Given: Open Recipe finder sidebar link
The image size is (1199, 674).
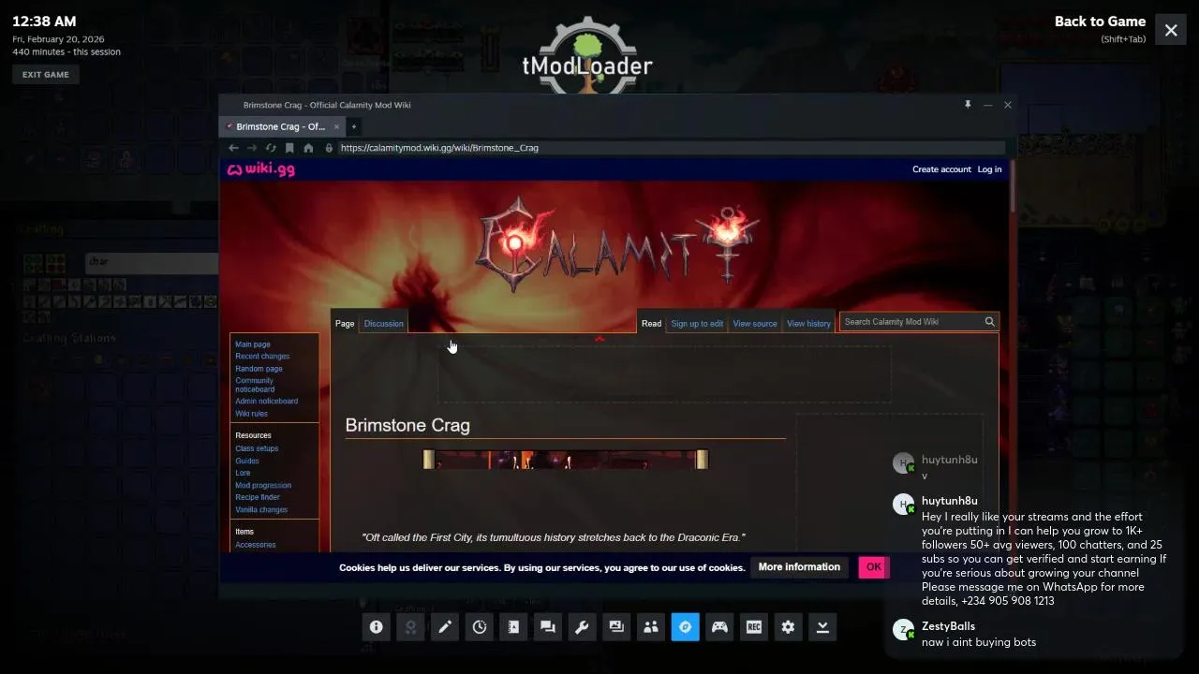Looking at the screenshot, I should tap(258, 498).
